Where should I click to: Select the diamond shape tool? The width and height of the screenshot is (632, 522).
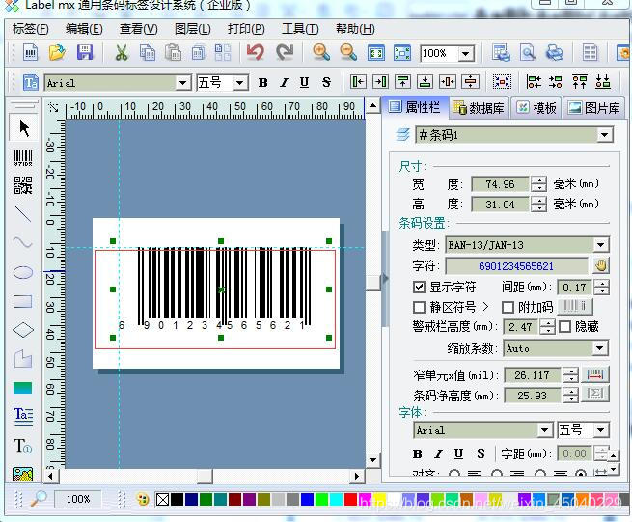[23, 330]
